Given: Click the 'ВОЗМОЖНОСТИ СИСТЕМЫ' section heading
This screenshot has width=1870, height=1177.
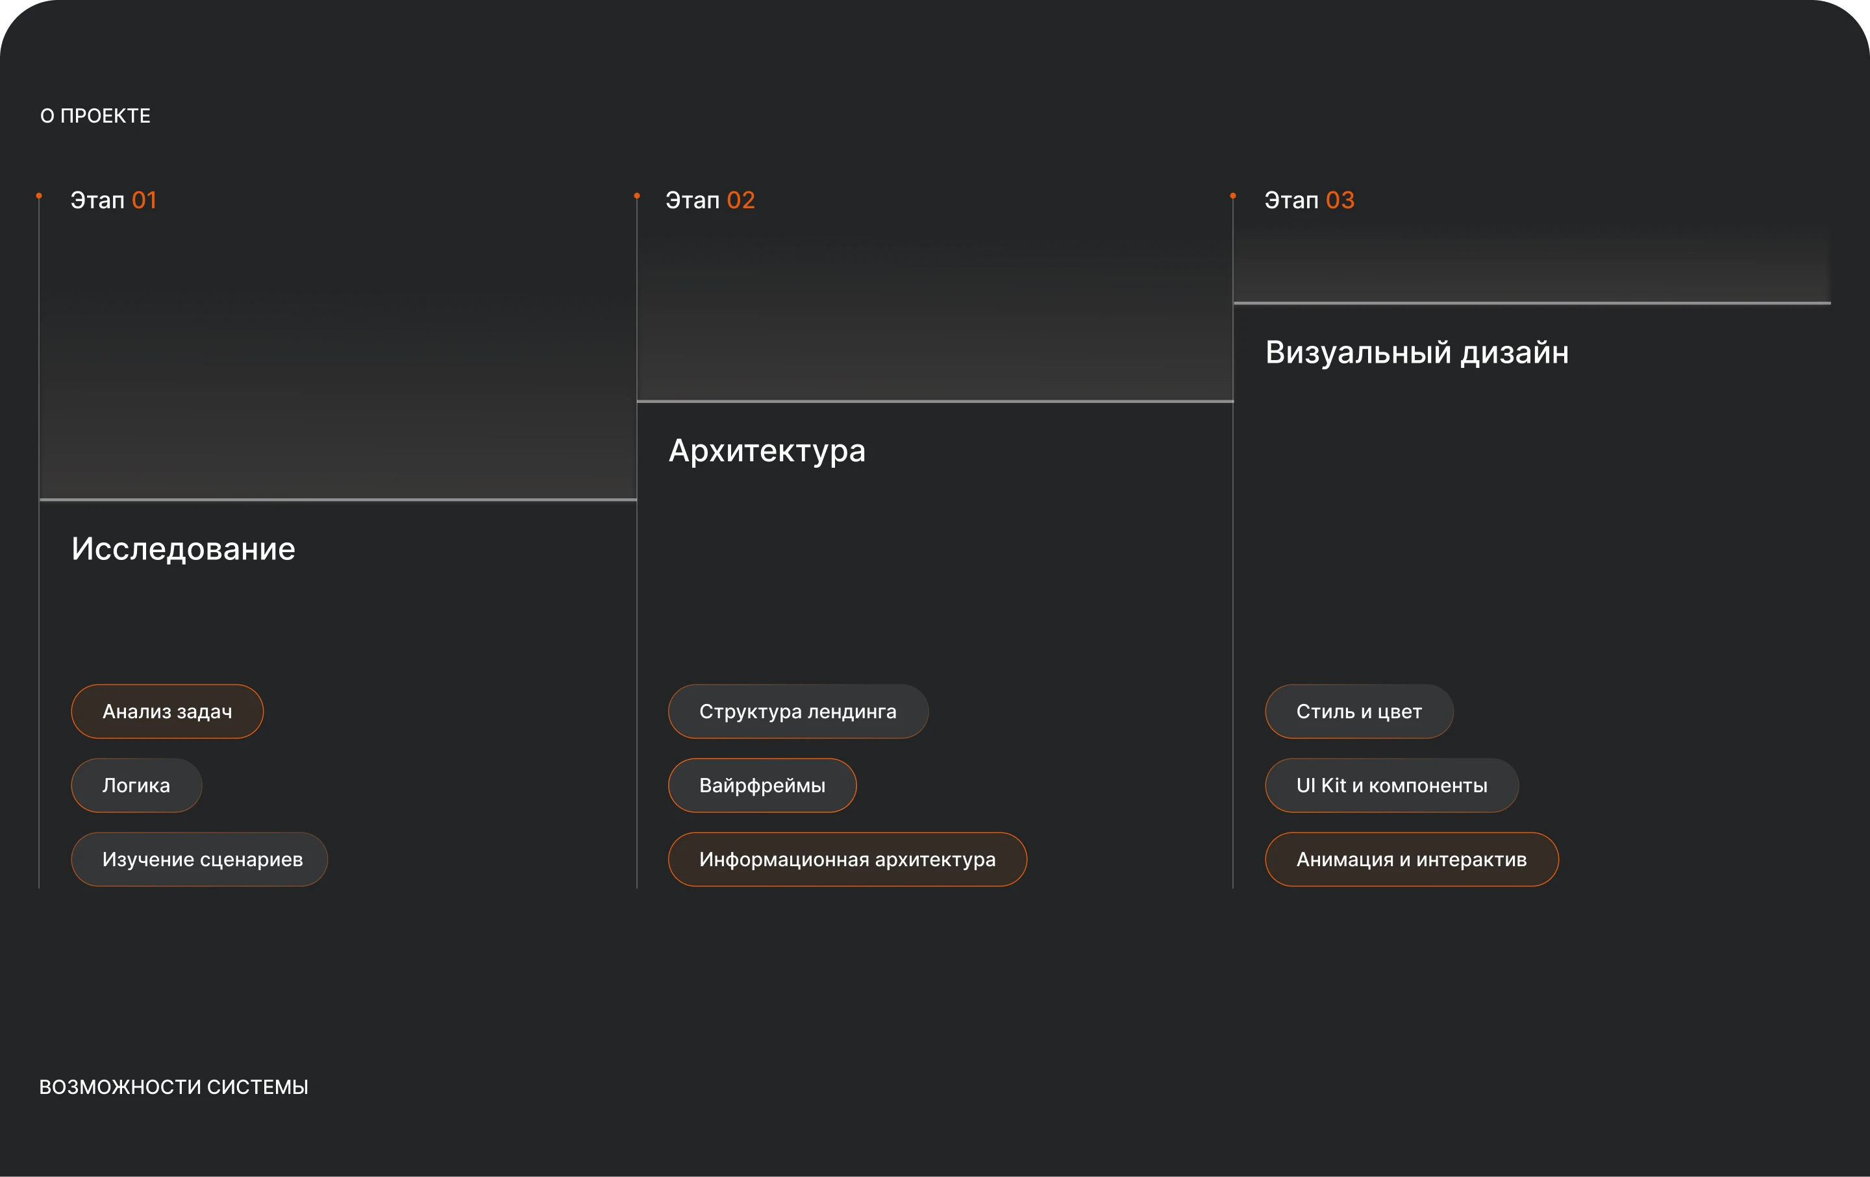Looking at the screenshot, I should click(x=173, y=1087).
